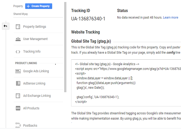Open Property Settings menu item
This screenshot has width=181, height=129.
(38, 26)
